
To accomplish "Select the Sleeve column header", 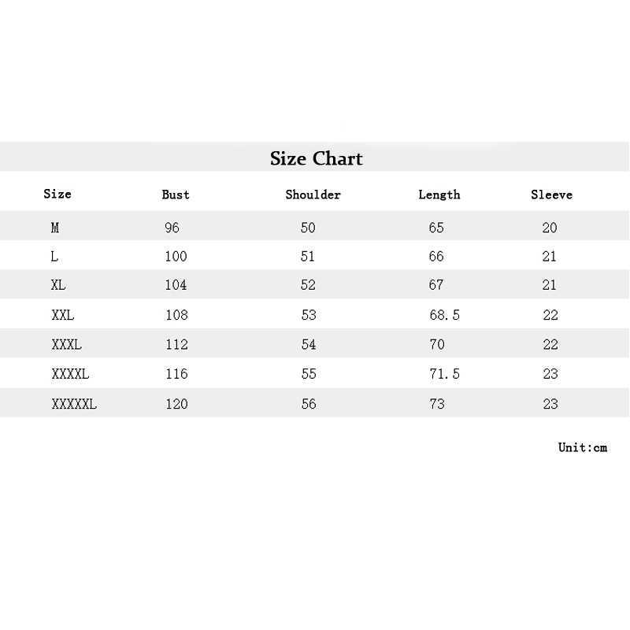I will pos(551,195).
